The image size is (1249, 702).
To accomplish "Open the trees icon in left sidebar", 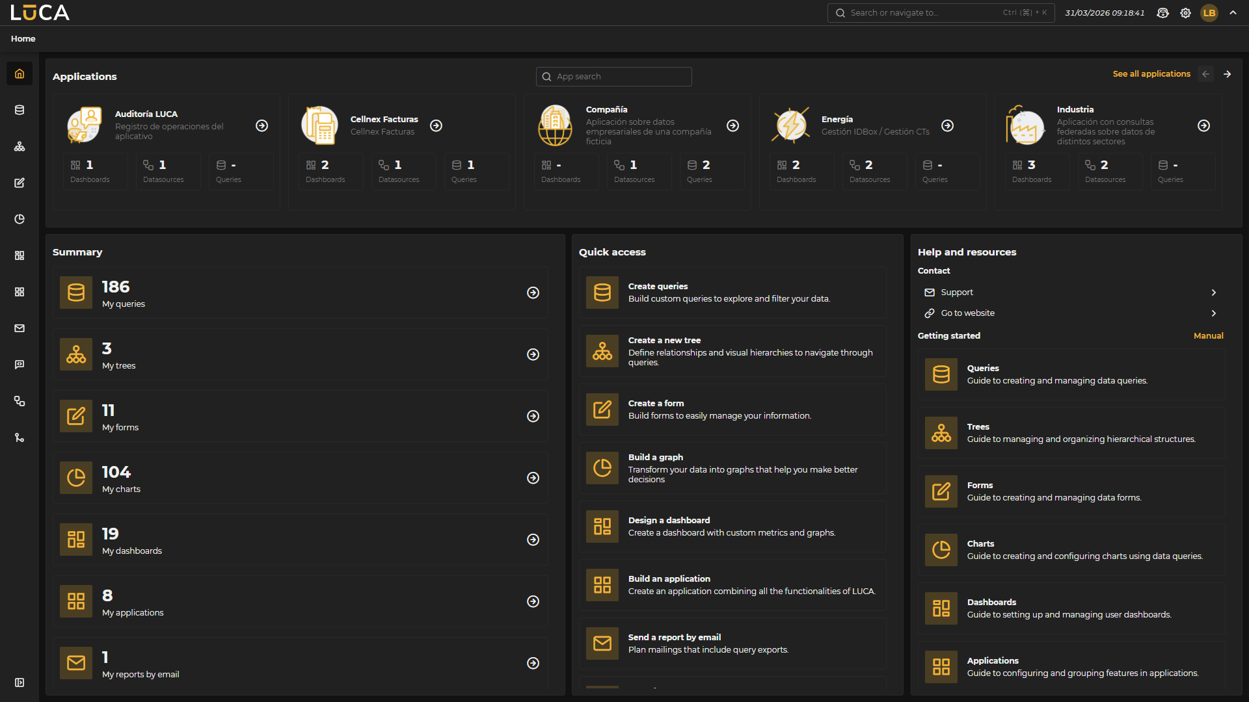I will [x=20, y=146].
